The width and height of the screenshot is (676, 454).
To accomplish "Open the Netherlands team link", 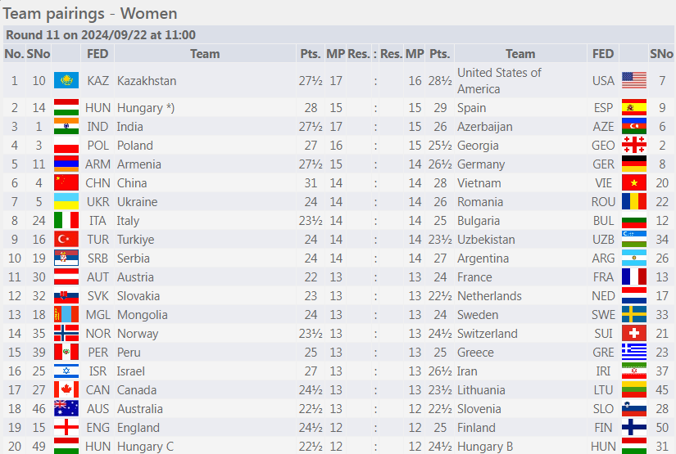I will [489, 296].
